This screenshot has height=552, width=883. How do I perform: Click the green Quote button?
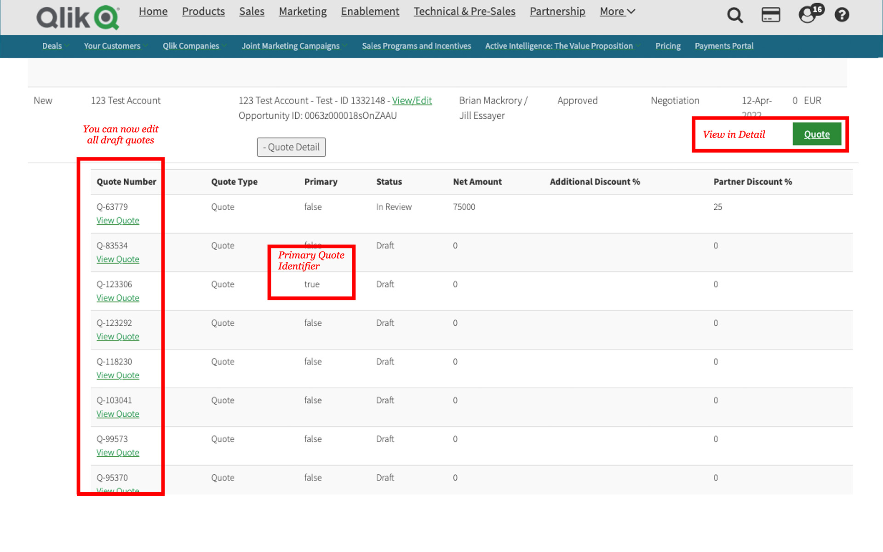(817, 134)
